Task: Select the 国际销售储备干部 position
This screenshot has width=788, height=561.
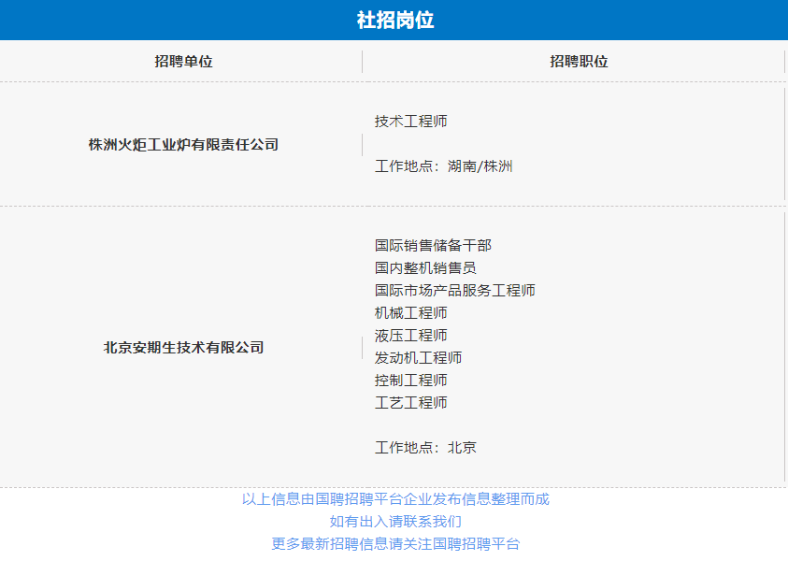Action: click(433, 245)
